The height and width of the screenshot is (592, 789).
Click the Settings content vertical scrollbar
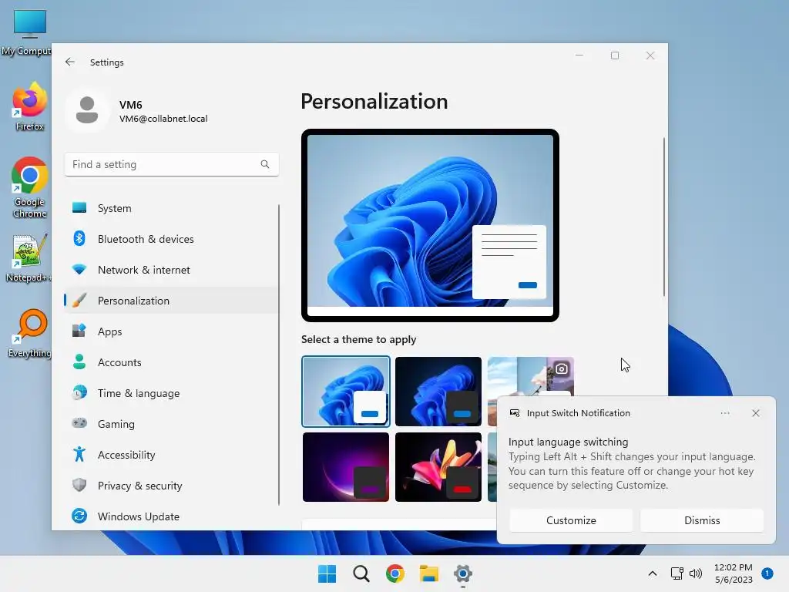[663, 217]
